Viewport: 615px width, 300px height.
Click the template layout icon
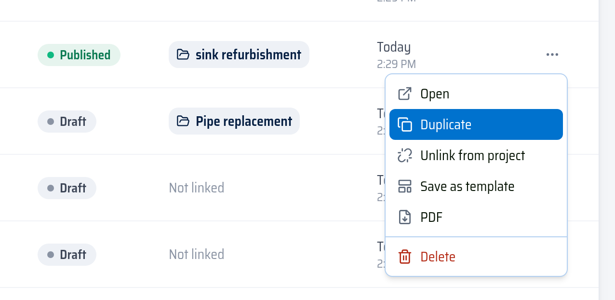pos(405,186)
